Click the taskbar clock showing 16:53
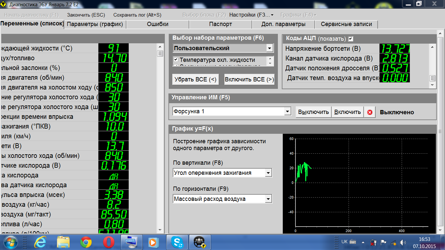The image size is (445, 250). (x=424, y=239)
